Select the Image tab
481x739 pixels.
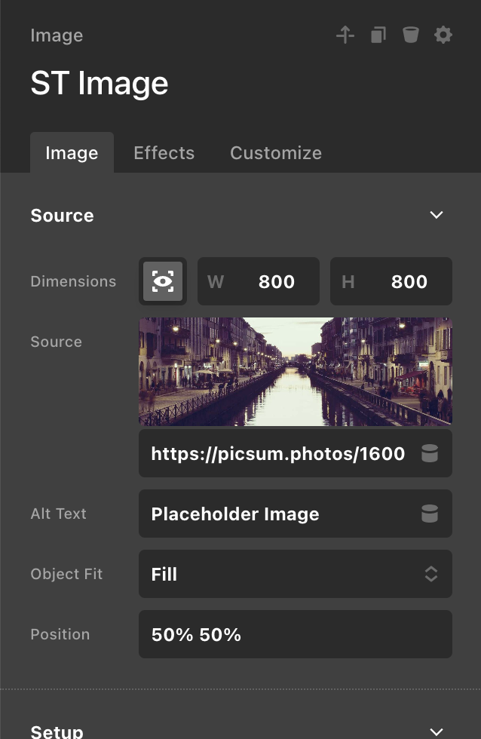point(72,153)
